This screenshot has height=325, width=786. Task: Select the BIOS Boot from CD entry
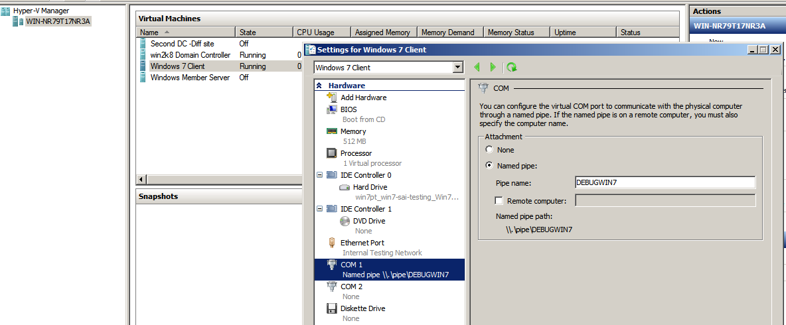389,114
